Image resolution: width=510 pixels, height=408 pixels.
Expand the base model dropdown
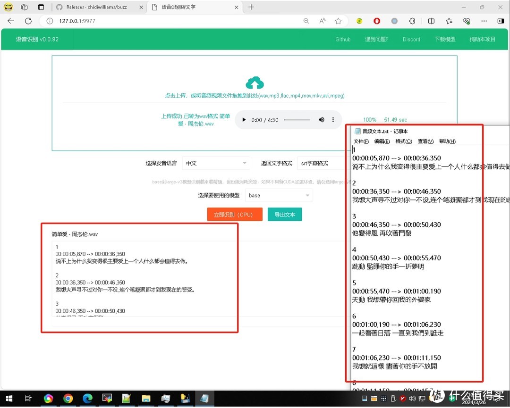point(279,196)
